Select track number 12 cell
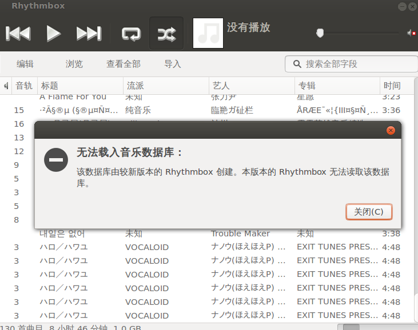This screenshot has width=418, height=330. (x=19, y=151)
